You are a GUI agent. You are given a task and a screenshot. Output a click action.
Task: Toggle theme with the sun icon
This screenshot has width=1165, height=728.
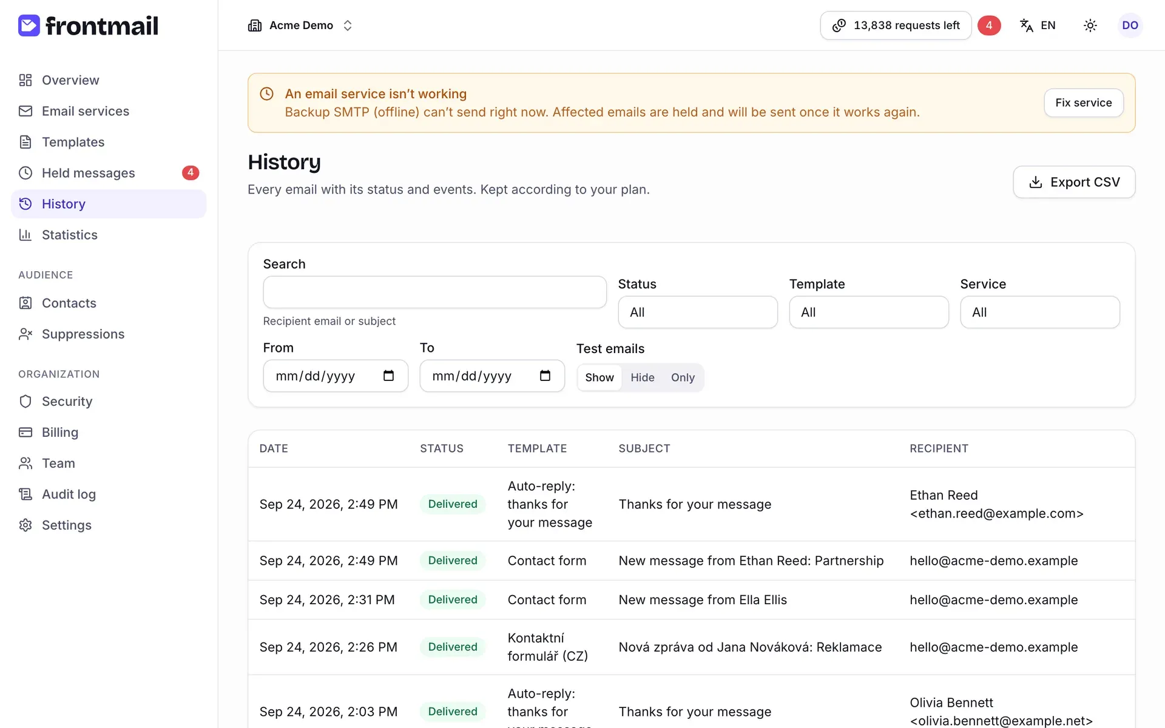1090,25
